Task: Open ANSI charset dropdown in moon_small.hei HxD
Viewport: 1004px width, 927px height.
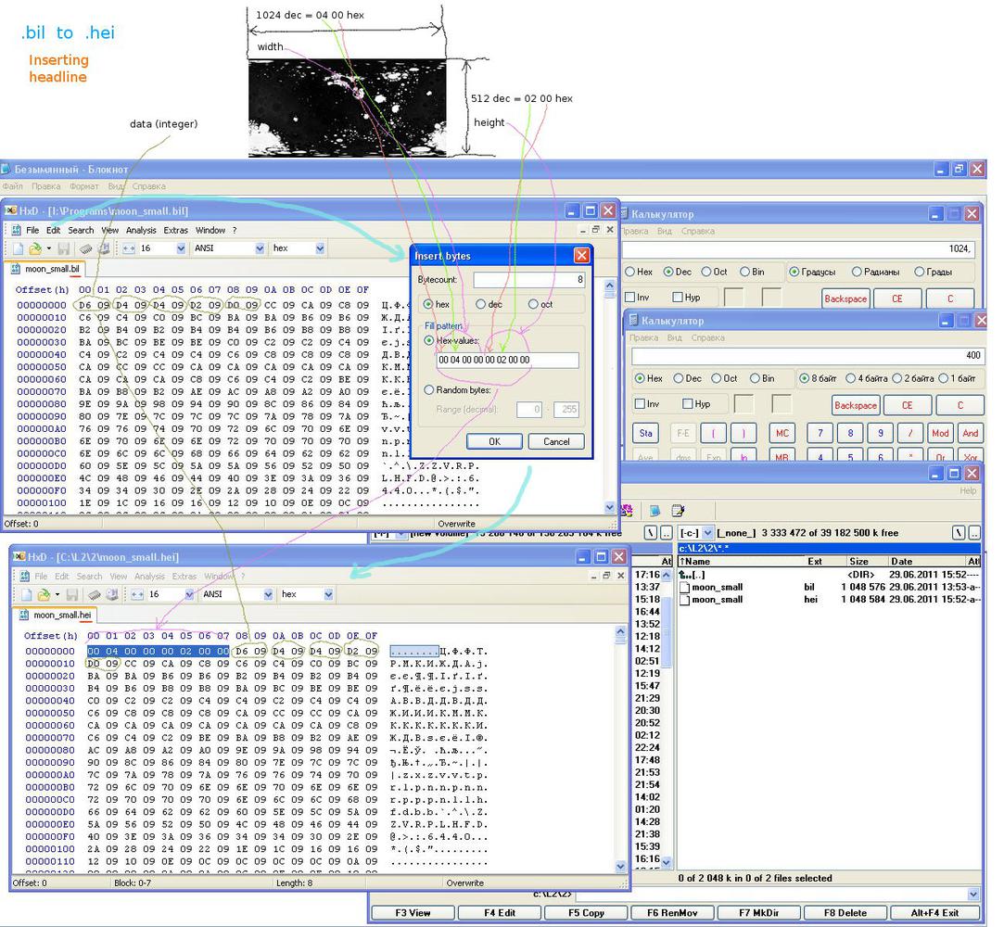Action: (268, 595)
